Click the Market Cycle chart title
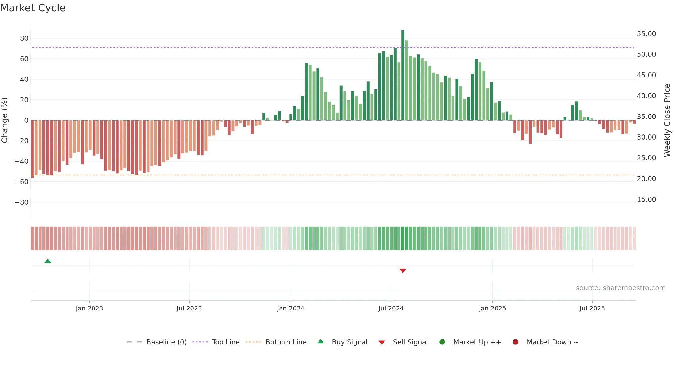 pos(33,8)
